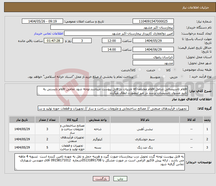Open اطلاعات تماس خریدار link
The image size is (216, 186).
coord(49,33)
